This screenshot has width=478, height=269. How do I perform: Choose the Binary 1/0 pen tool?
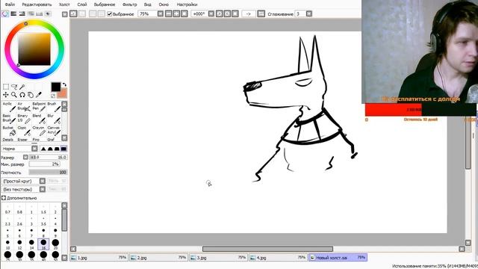[23, 119]
